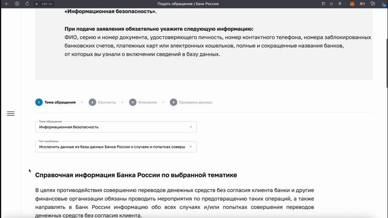Reload the page with the refresh icon

[27, 4]
